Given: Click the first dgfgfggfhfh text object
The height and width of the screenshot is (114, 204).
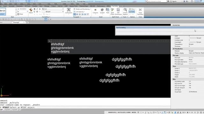Looking at the screenshot, I should point(122,59).
